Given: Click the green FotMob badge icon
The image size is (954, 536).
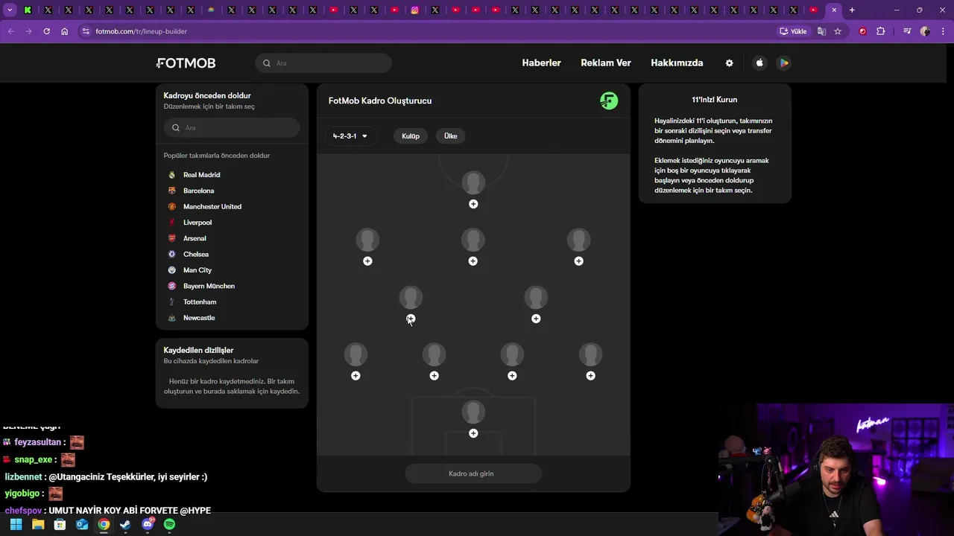Looking at the screenshot, I should pos(609,101).
